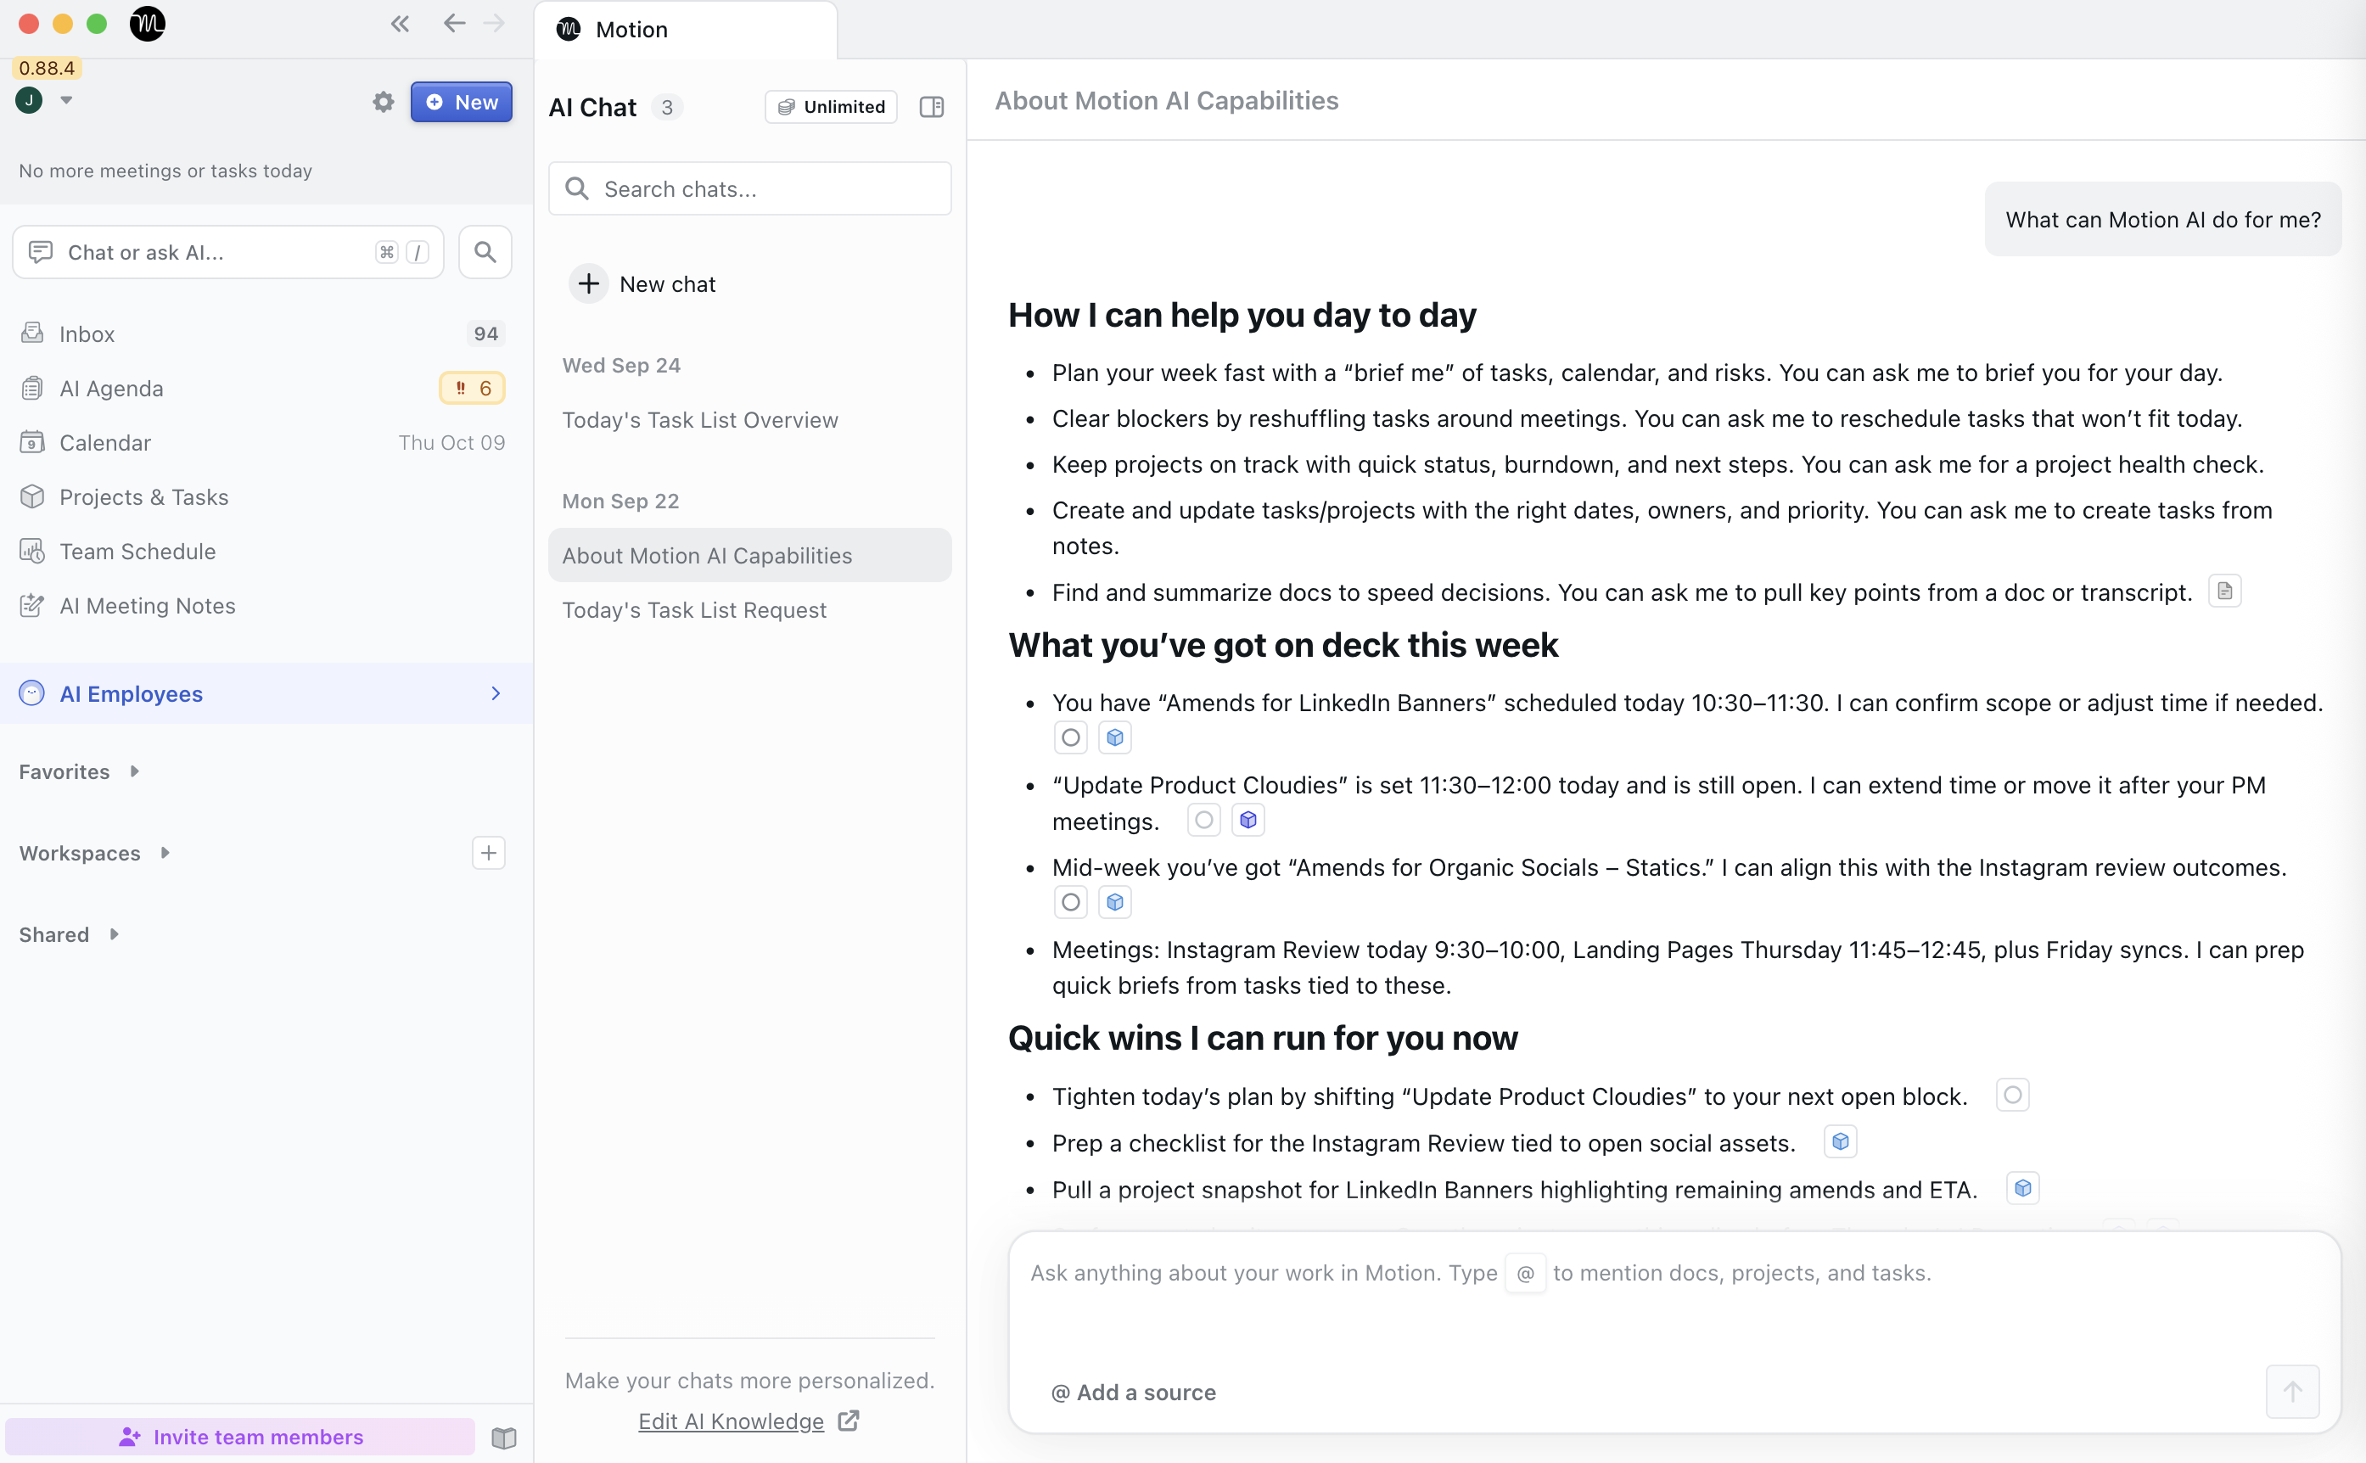Viewport: 2366px width, 1463px height.
Task: Open Today's Task List Overview chat
Action: [x=699, y=420]
